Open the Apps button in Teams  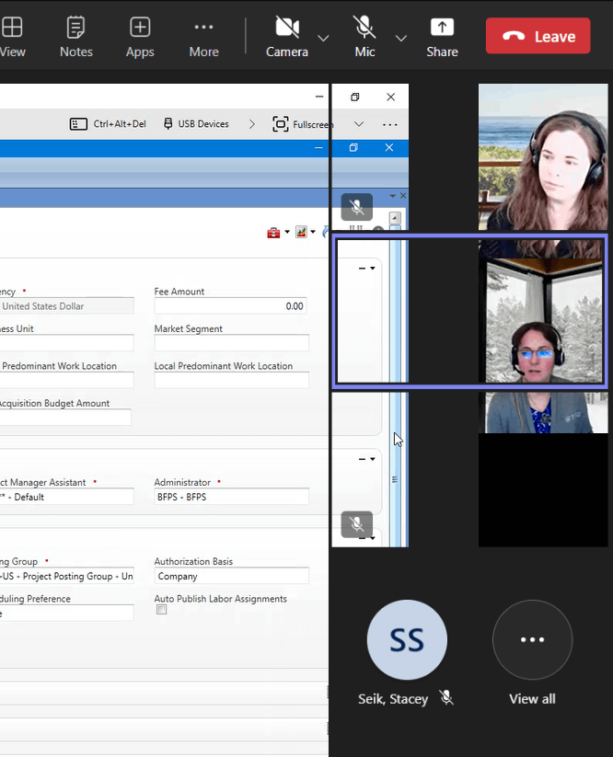[140, 37]
